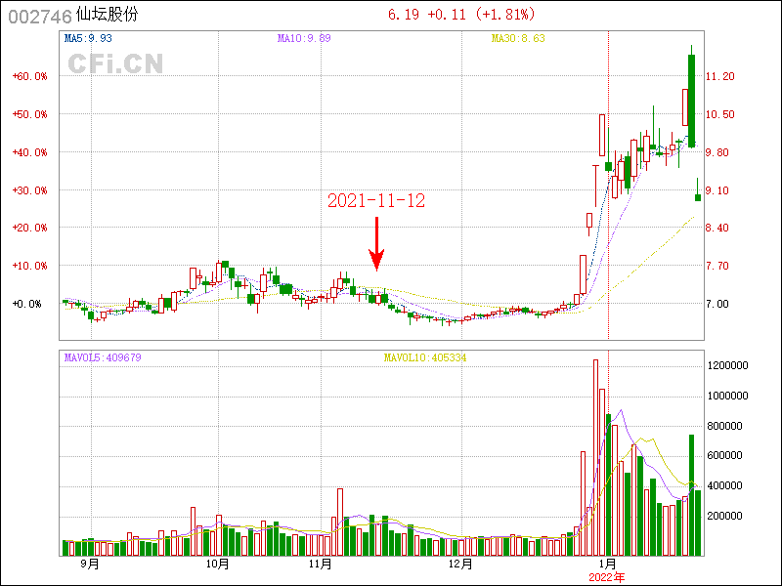This screenshot has width=782, height=586.
Task: Click the large green candlestick at the chart peak
Action: click(x=692, y=101)
